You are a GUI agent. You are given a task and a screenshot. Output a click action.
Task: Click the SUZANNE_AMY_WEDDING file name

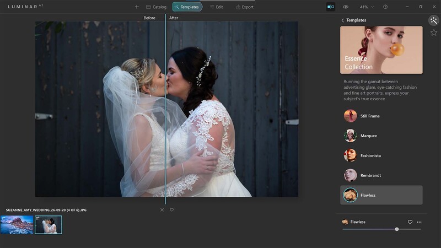click(46, 210)
